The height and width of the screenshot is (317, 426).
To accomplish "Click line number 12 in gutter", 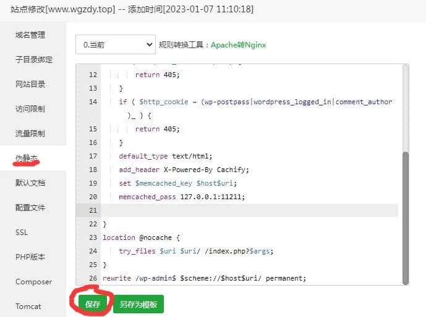I will click(93, 75).
